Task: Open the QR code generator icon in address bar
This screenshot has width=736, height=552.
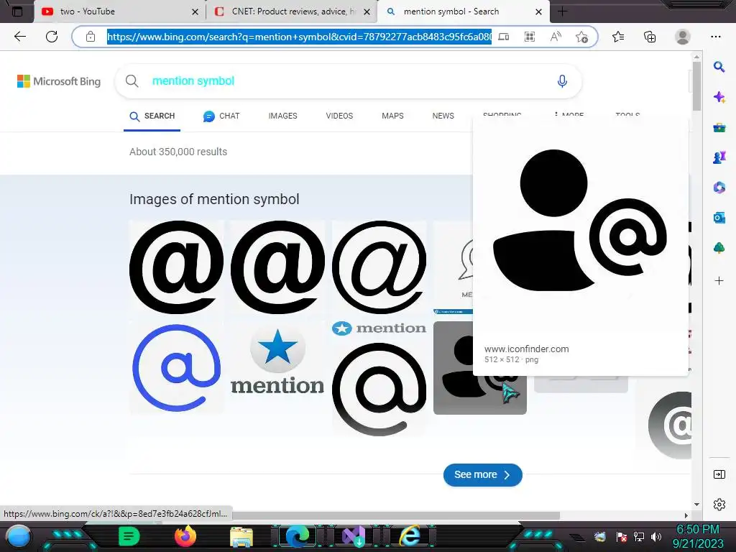Action: 530,37
